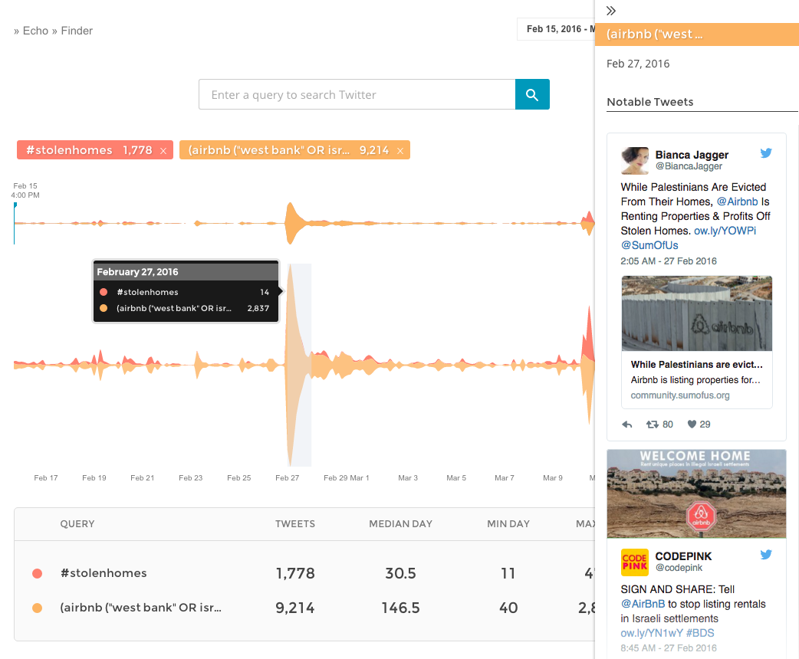The width and height of the screenshot is (799, 659).
Task: Open the Welcome Home settlement image
Action: (696, 493)
